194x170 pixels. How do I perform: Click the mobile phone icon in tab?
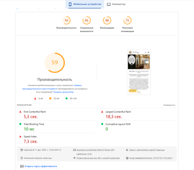click(70, 4)
